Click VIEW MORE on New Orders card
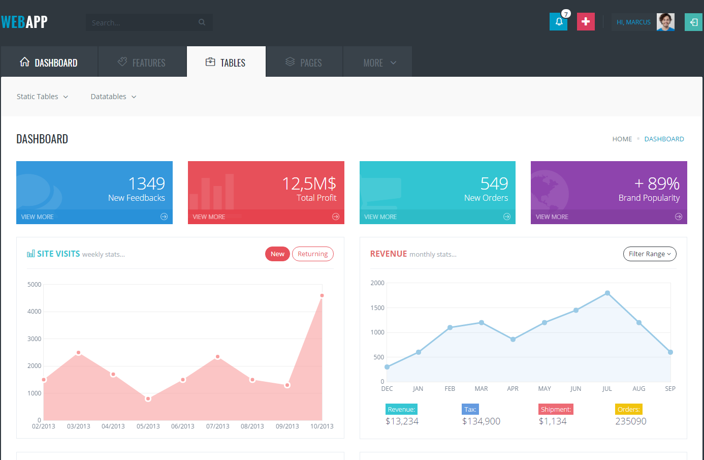The height and width of the screenshot is (460, 704). click(380, 217)
